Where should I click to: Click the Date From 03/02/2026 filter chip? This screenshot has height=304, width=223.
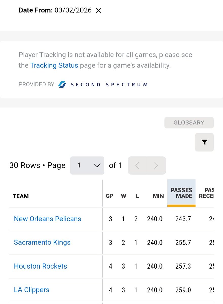tap(60, 10)
